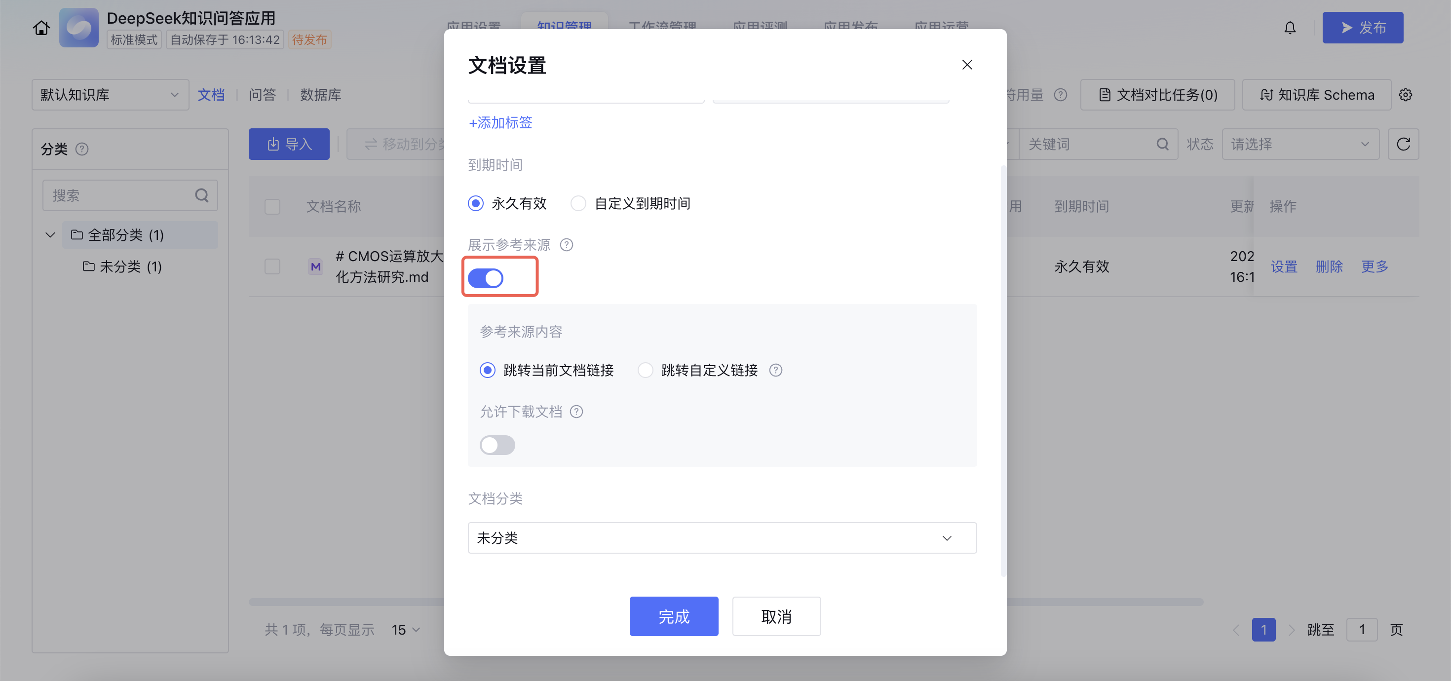
Task: Click the home icon
Action: 41,28
